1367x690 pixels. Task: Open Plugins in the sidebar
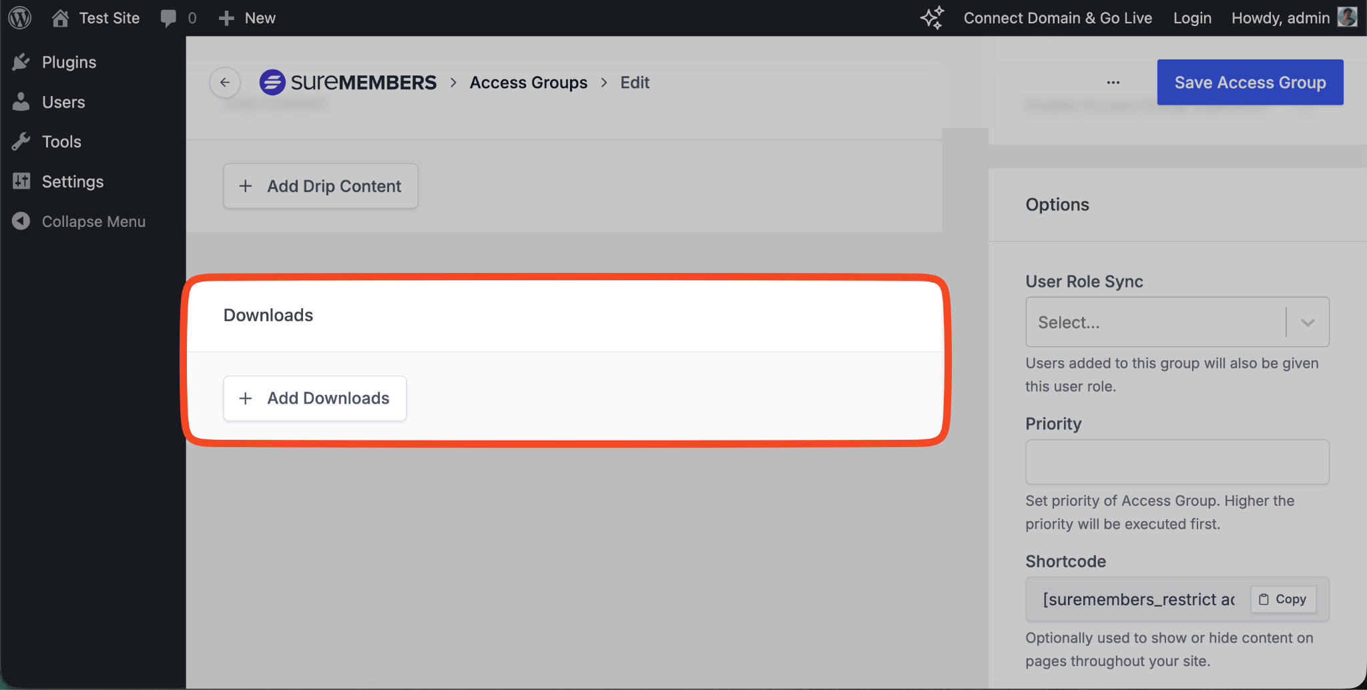tap(69, 62)
